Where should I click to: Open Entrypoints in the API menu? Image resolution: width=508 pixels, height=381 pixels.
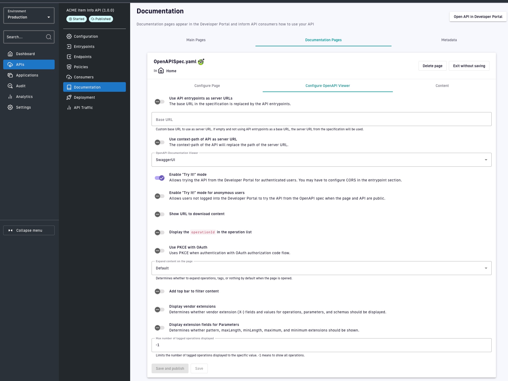point(95,47)
